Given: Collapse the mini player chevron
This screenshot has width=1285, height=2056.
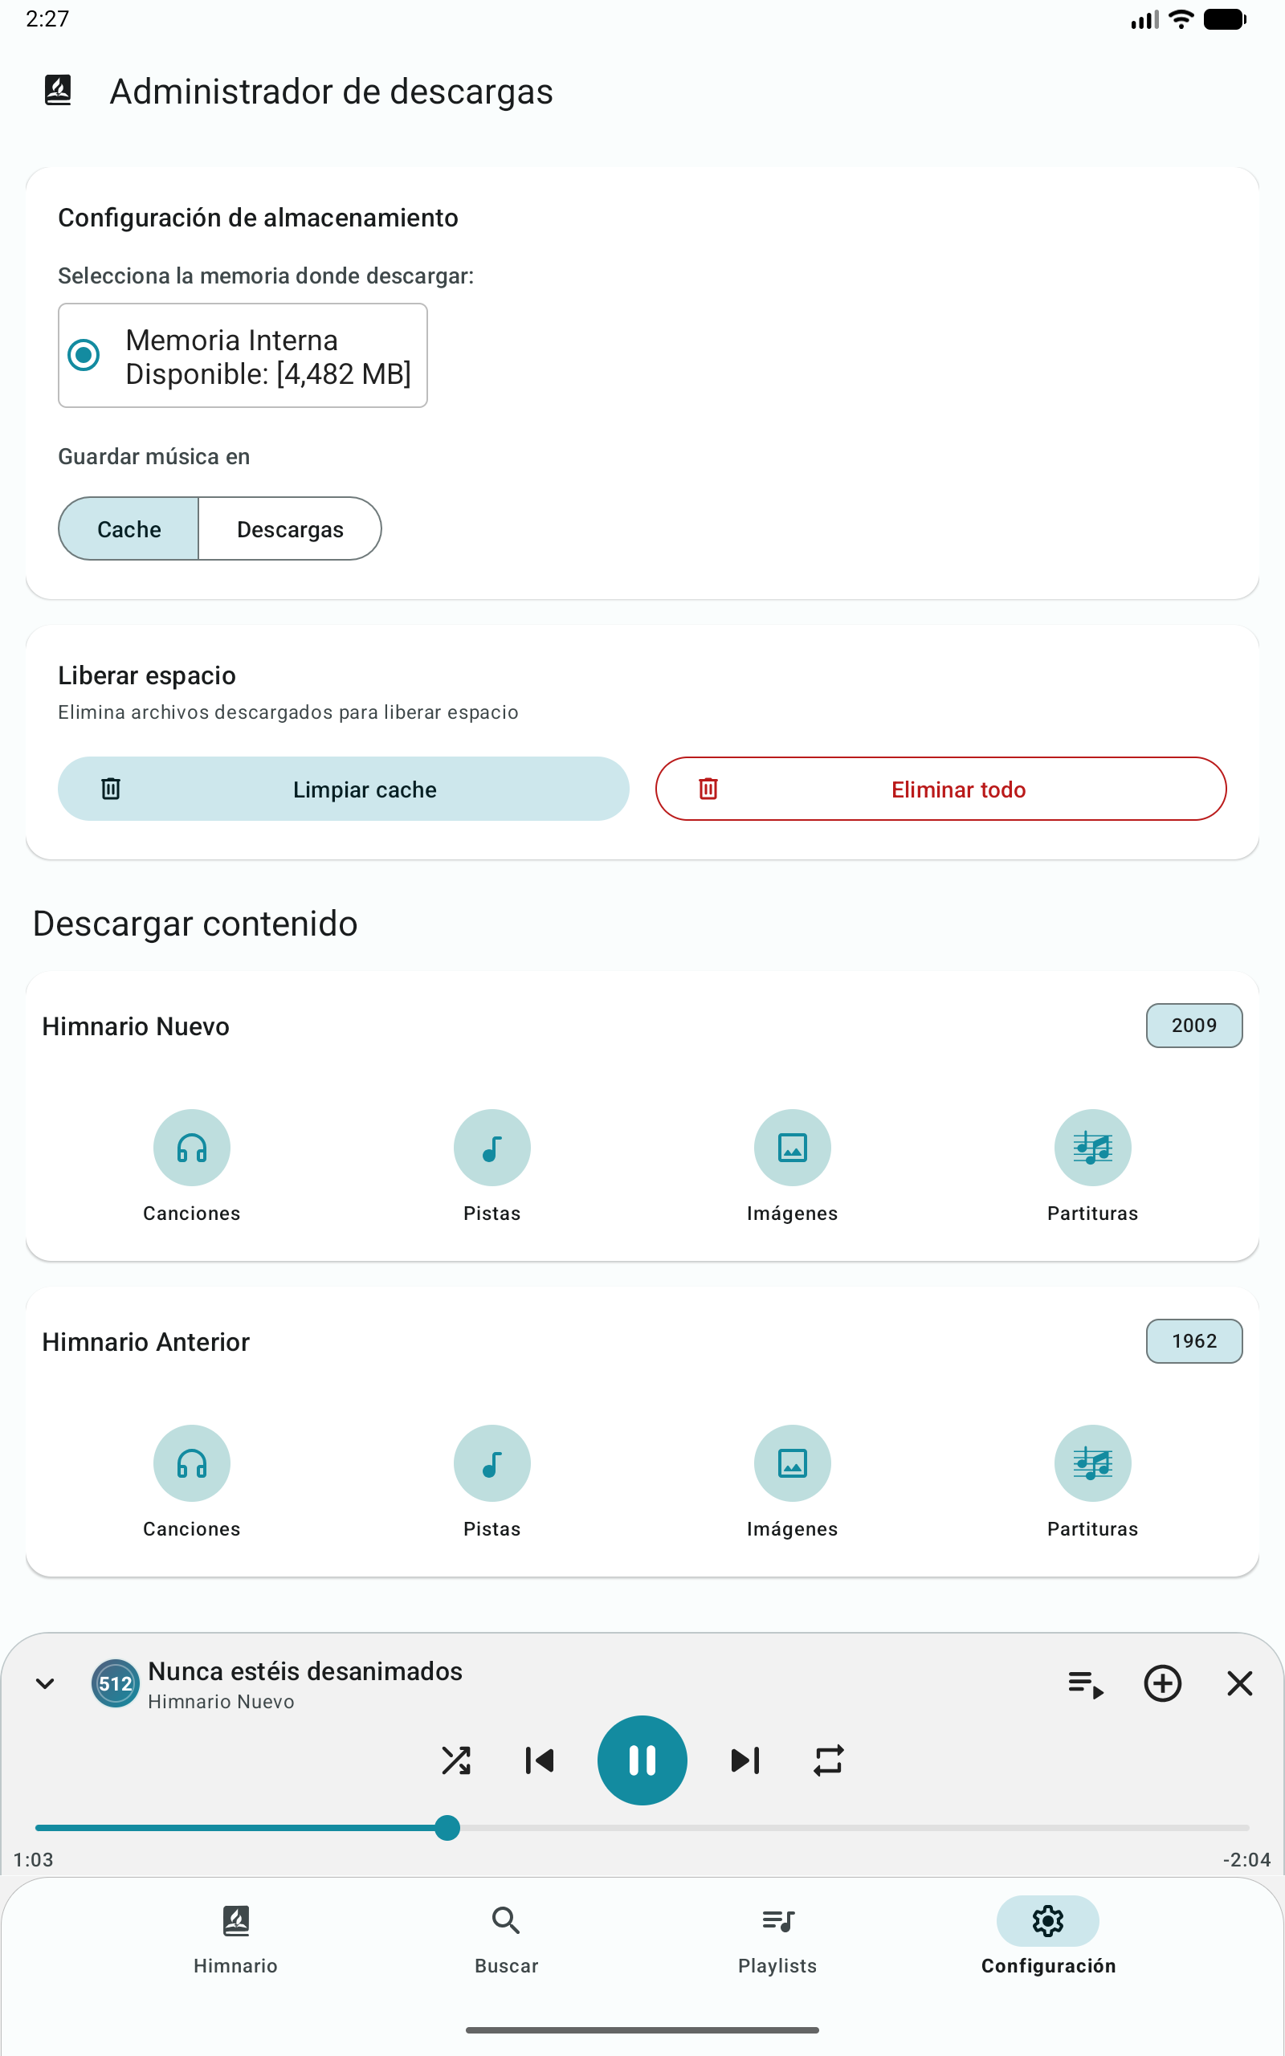Looking at the screenshot, I should point(45,1683).
